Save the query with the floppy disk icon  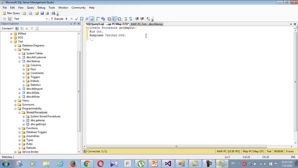tap(42, 13)
